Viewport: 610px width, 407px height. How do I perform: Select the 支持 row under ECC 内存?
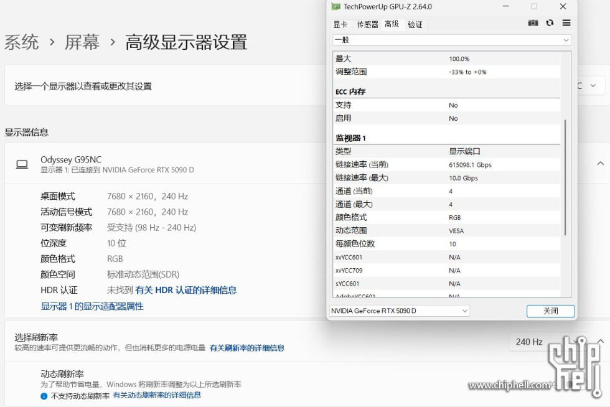tap(447, 105)
